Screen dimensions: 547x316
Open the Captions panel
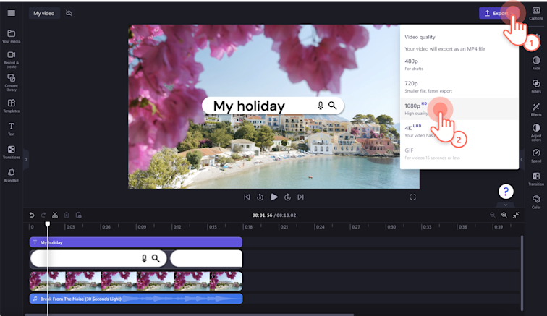[536, 13]
